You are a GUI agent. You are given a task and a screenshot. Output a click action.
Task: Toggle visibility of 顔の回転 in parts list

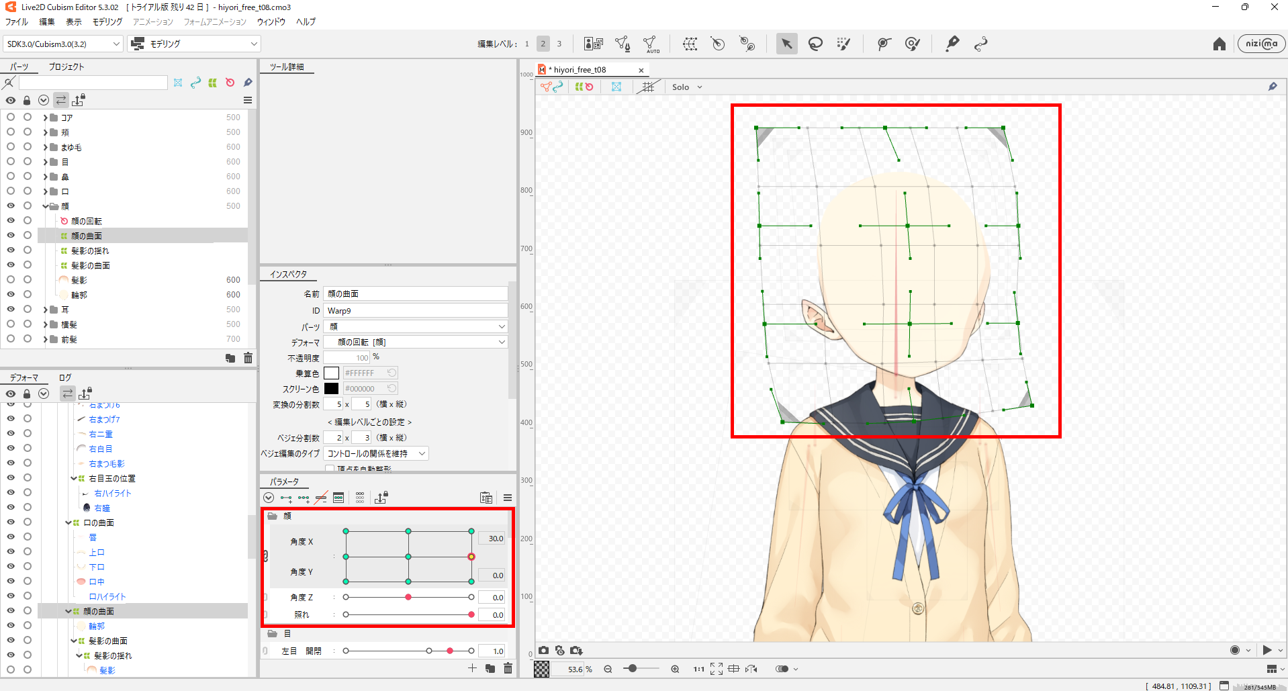click(11, 220)
